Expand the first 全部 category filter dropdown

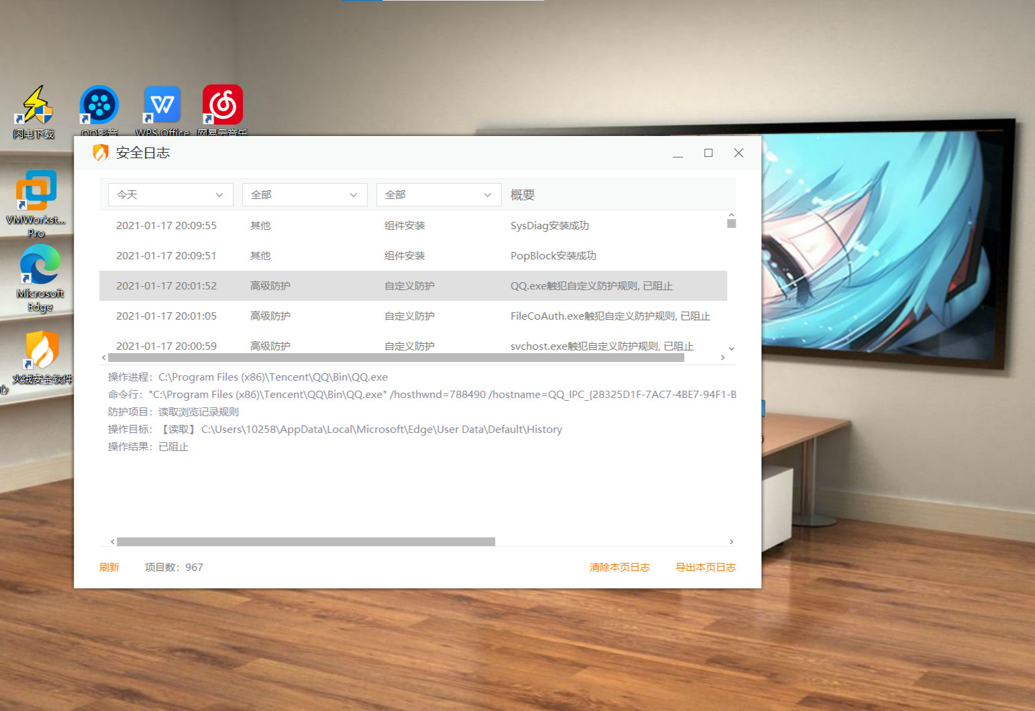[x=305, y=194]
